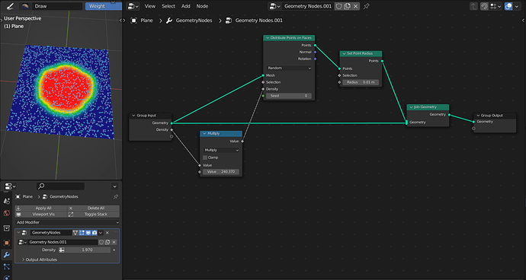Toggle node editor overlays icon

508,6
